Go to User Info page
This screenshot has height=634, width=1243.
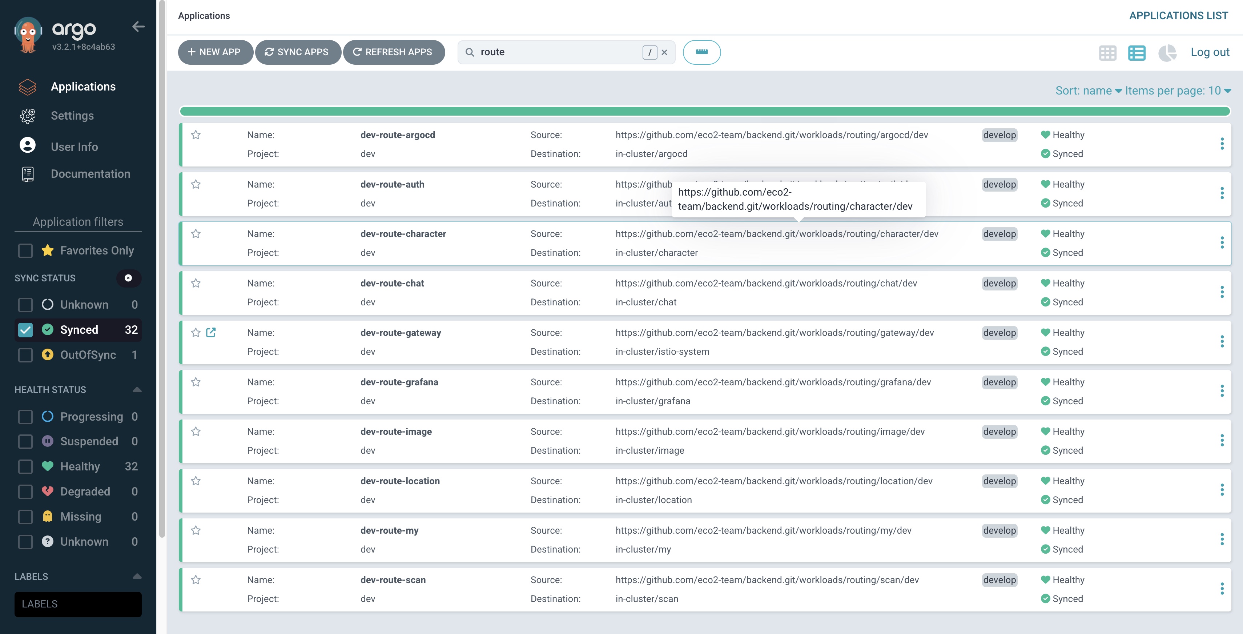[x=74, y=147]
